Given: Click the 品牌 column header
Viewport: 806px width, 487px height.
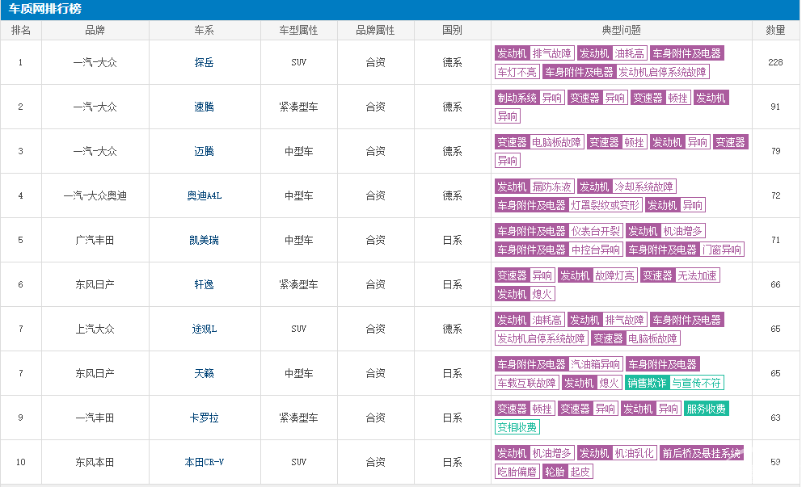Looking at the screenshot, I should (95, 29).
